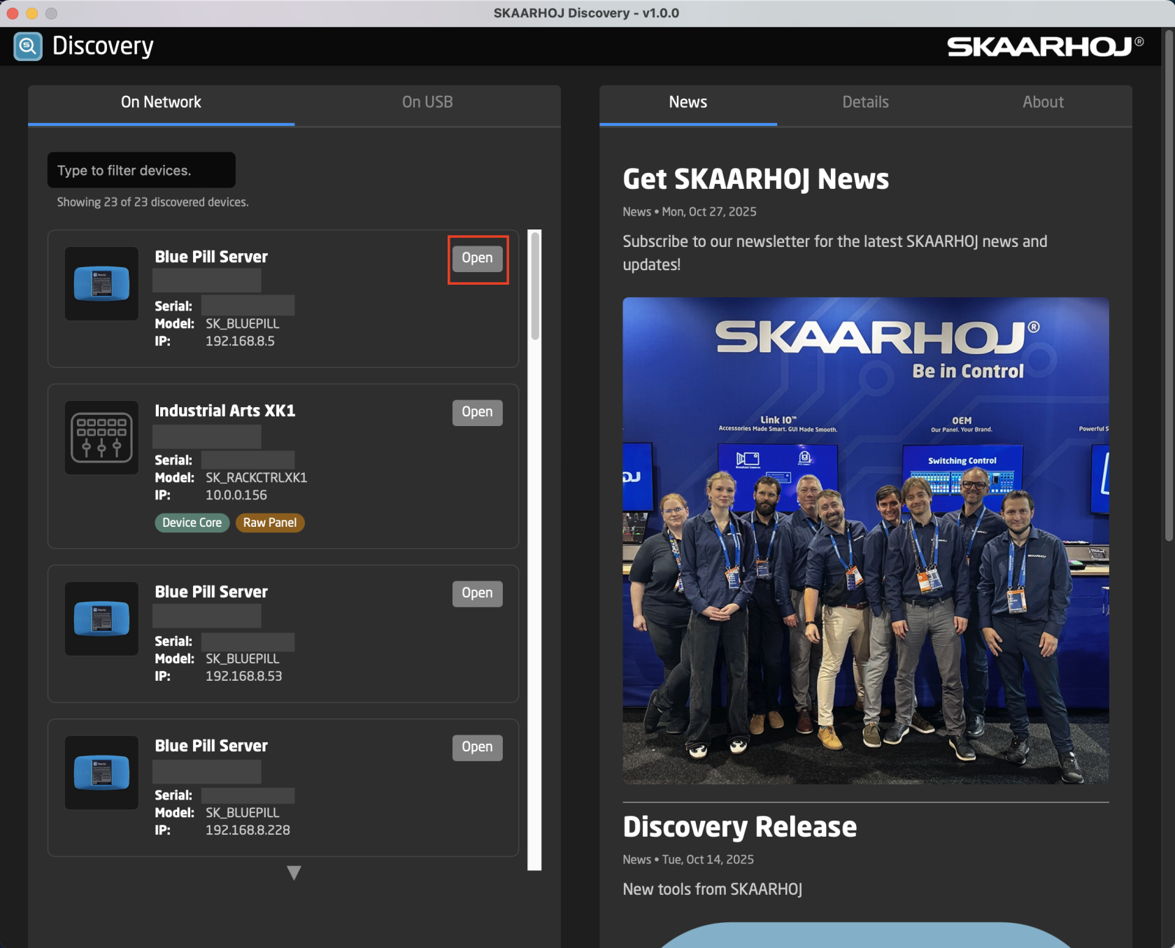Open the Blue Pill Server at 192.168.8.5
Viewport: 1175px width, 948px height.
(x=477, y=258)
